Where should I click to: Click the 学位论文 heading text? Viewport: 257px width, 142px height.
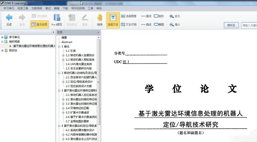point(190,89)
